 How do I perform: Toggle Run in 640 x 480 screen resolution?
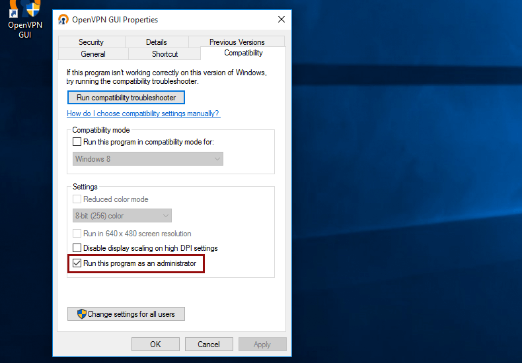[x=77, y=234]
